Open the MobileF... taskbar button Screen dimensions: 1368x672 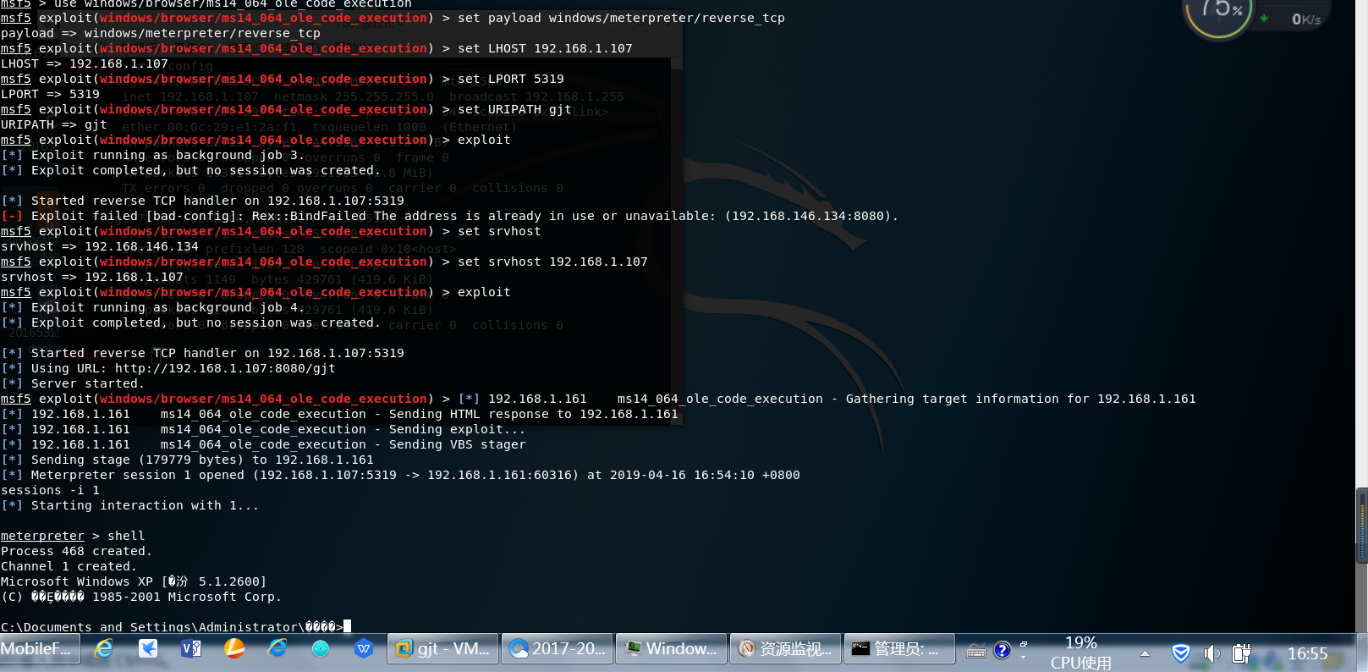click(x=40, y=649)
